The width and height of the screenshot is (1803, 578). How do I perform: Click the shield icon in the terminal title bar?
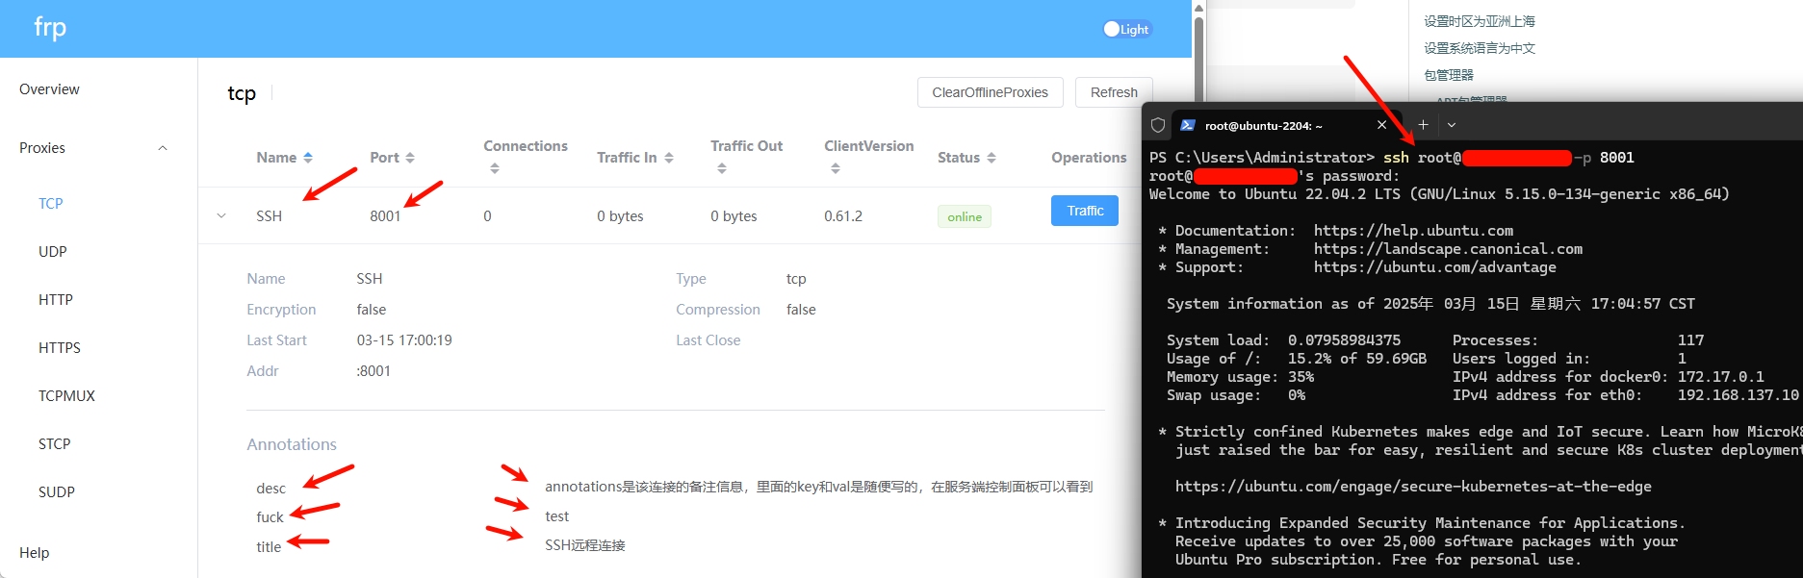point(1158,125)
